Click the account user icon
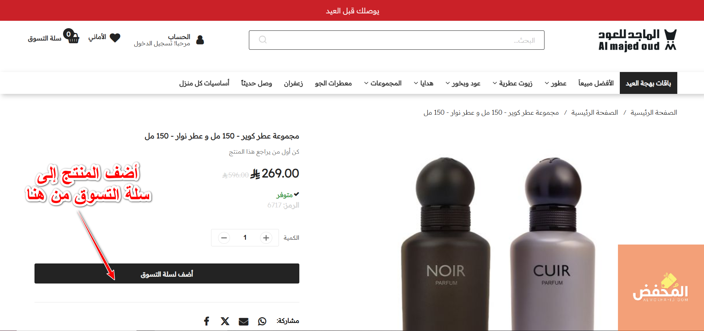The image size is (704, 331). click(200, 40)
